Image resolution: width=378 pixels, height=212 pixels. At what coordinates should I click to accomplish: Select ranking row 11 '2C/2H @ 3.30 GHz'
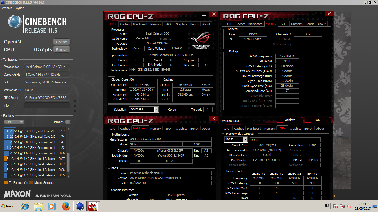(35, 131)
